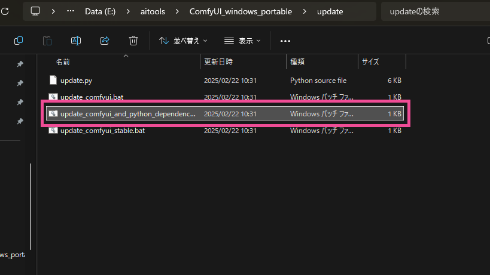This screenshot has height=275, width=490.
Task: Sort by 更新日時 column header
Action: pyautogui.click(x=218, y=61)
